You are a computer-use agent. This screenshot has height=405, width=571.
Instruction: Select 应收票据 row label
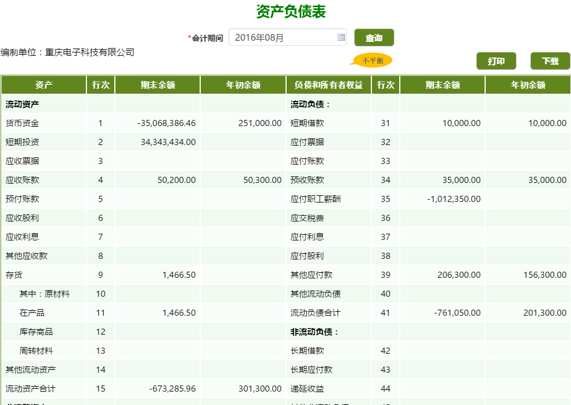(x=22, y=161)
